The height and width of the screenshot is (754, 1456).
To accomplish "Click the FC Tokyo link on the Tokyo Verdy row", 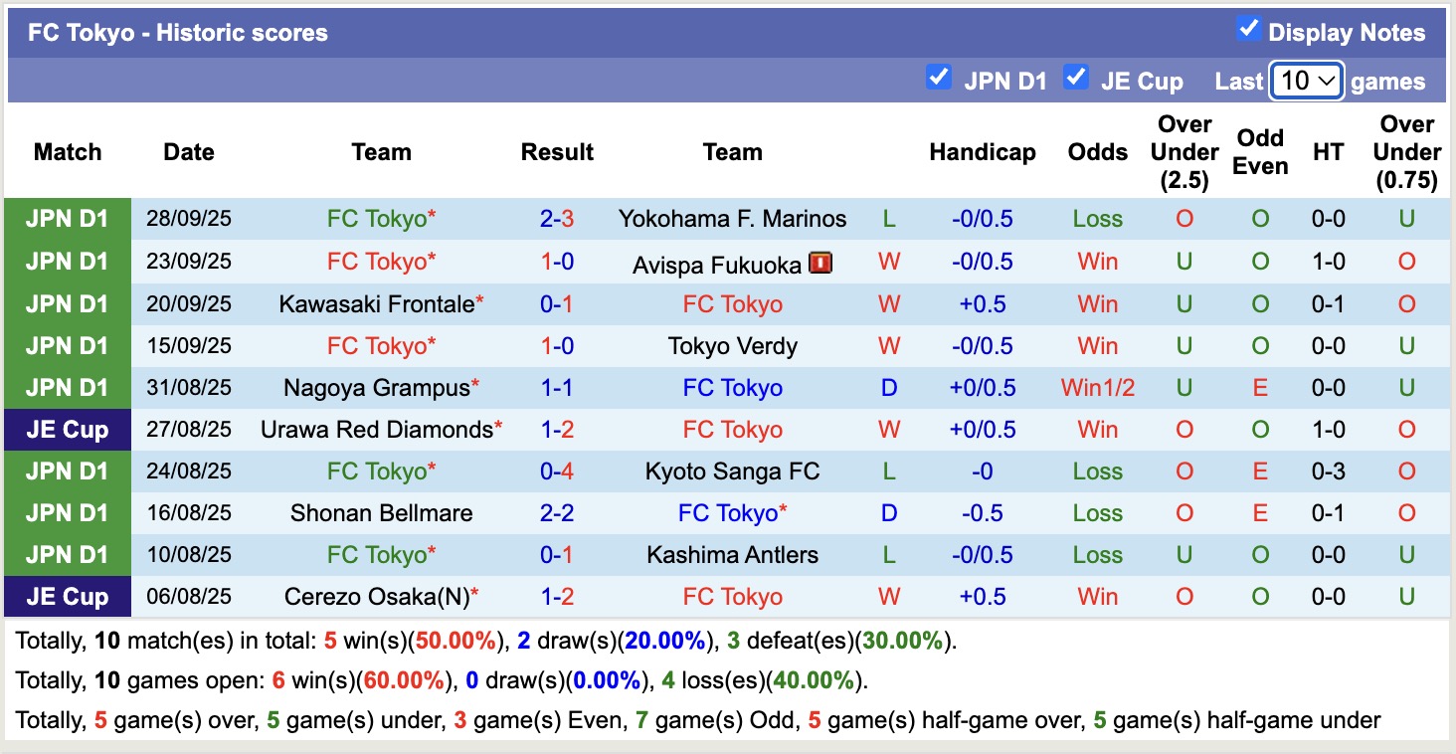I will [x=381, y=345].
